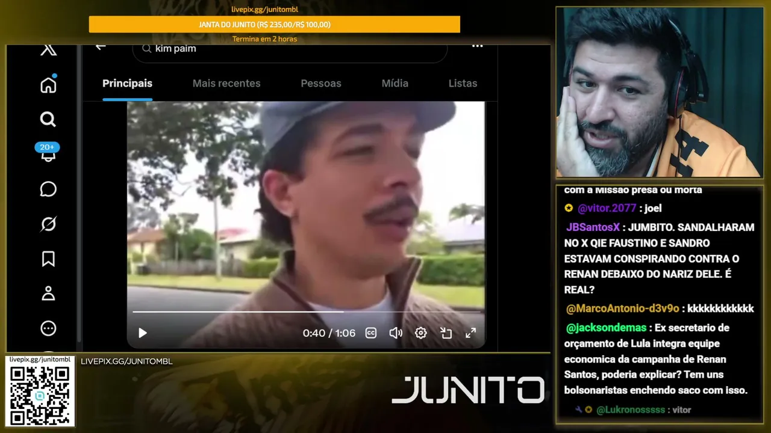Expand the video to fullscreen
The height and width of the screenshot is (433, 771).
470,333
